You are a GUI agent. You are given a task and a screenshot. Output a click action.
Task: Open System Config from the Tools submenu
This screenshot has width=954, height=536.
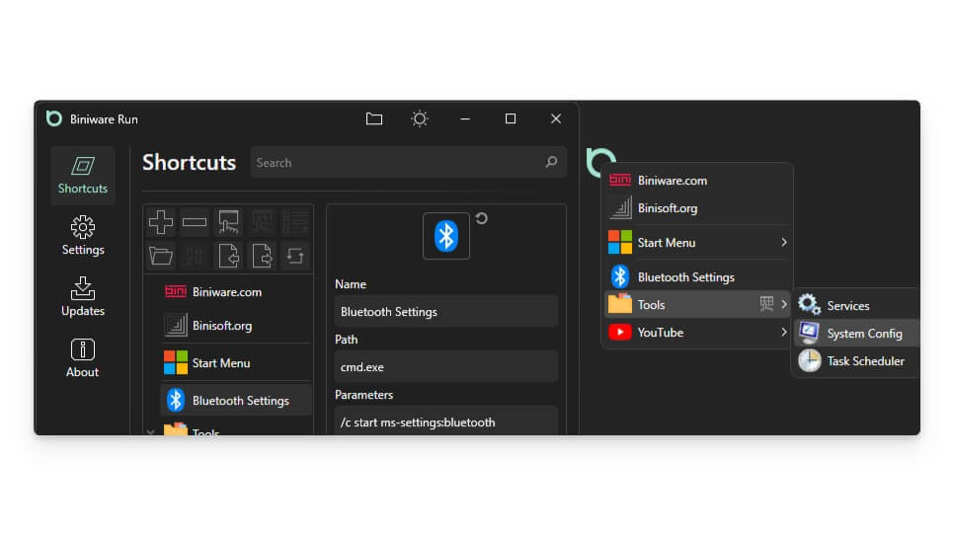856,334
